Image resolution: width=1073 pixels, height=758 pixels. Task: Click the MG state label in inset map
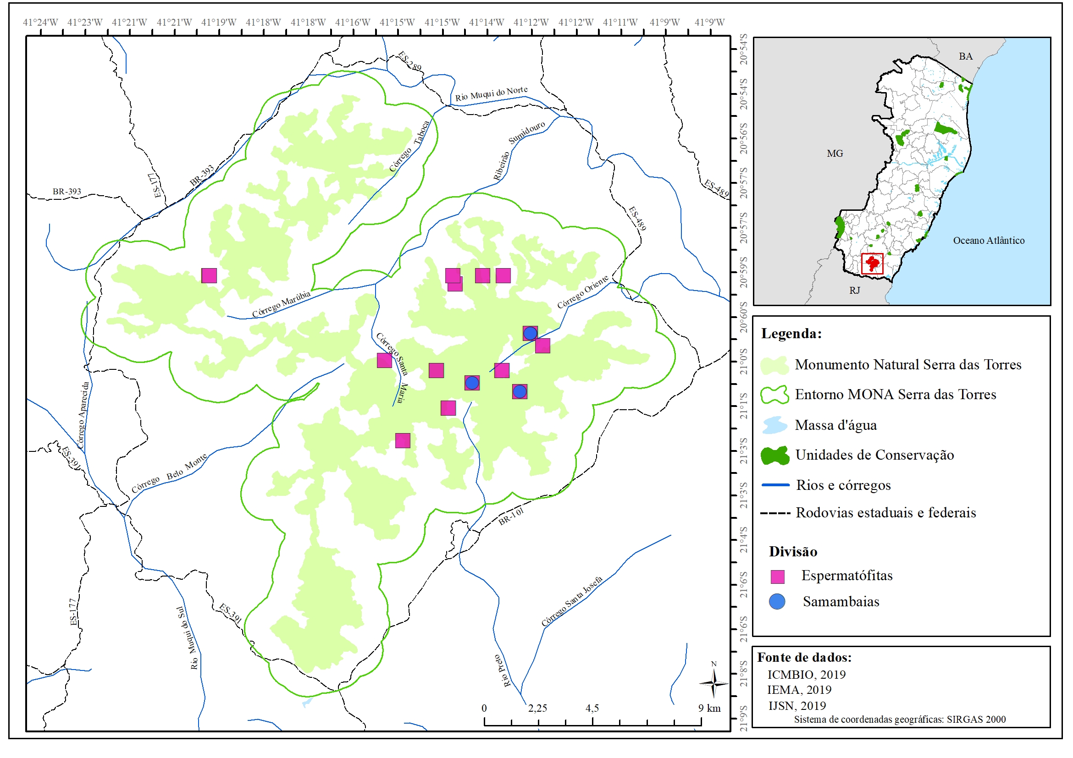[x=835, y=154]
